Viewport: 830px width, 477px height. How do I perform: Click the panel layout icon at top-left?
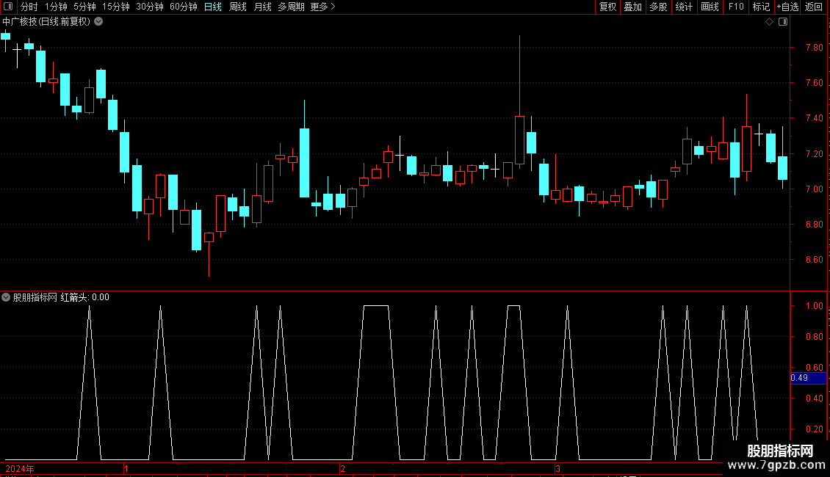[8, 7]
